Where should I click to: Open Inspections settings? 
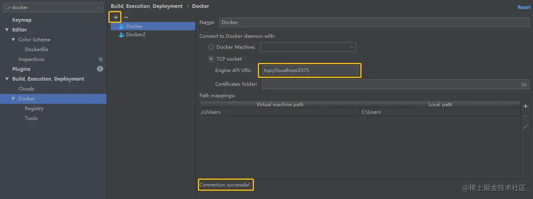coord(32,59)
